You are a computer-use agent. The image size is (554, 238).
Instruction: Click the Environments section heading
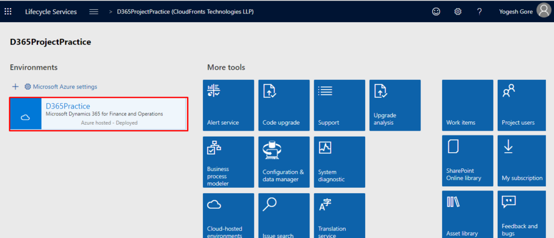point(34,67)
